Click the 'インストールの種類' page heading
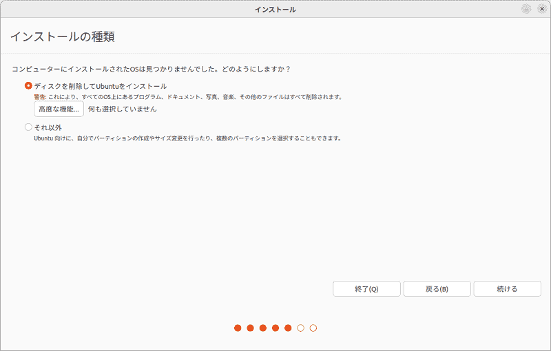 pyautogui.click(x=63, y=36)
